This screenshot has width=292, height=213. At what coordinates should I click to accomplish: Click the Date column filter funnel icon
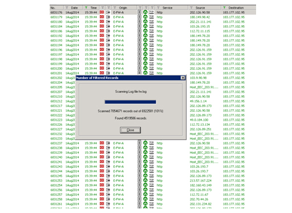[67, 7]
